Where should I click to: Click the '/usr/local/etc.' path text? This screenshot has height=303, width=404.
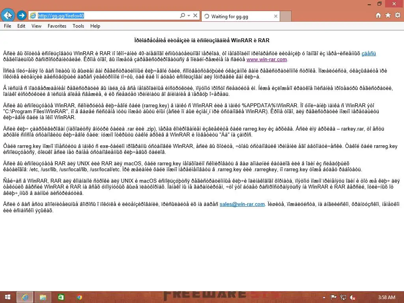(105, 170)
